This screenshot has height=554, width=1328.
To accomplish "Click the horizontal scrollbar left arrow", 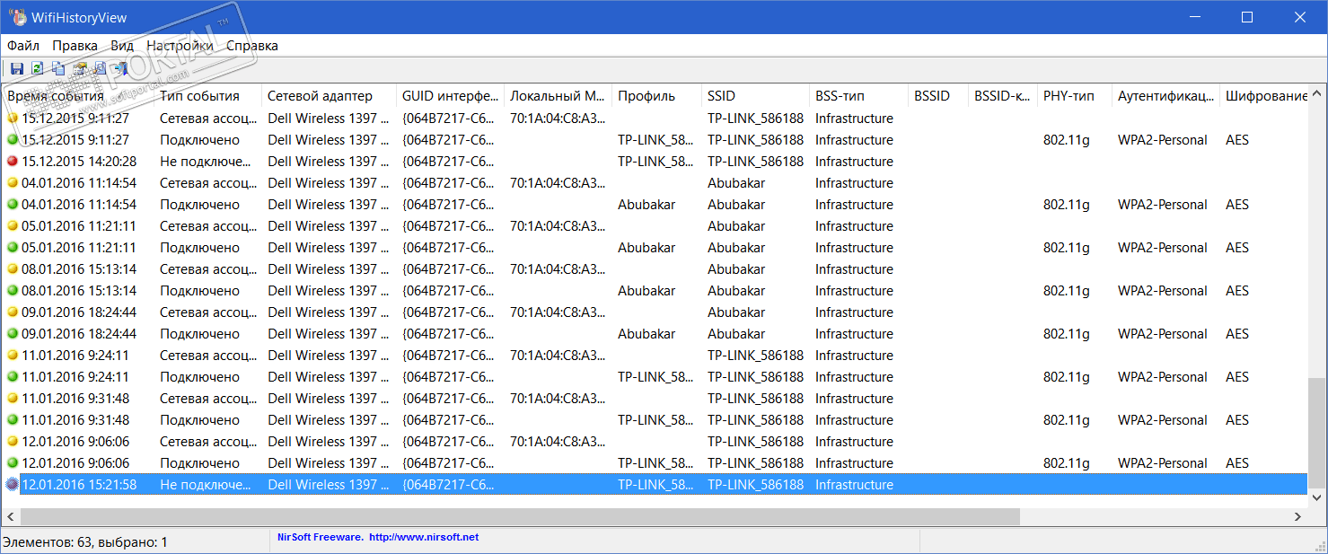I will click(12, 516).
